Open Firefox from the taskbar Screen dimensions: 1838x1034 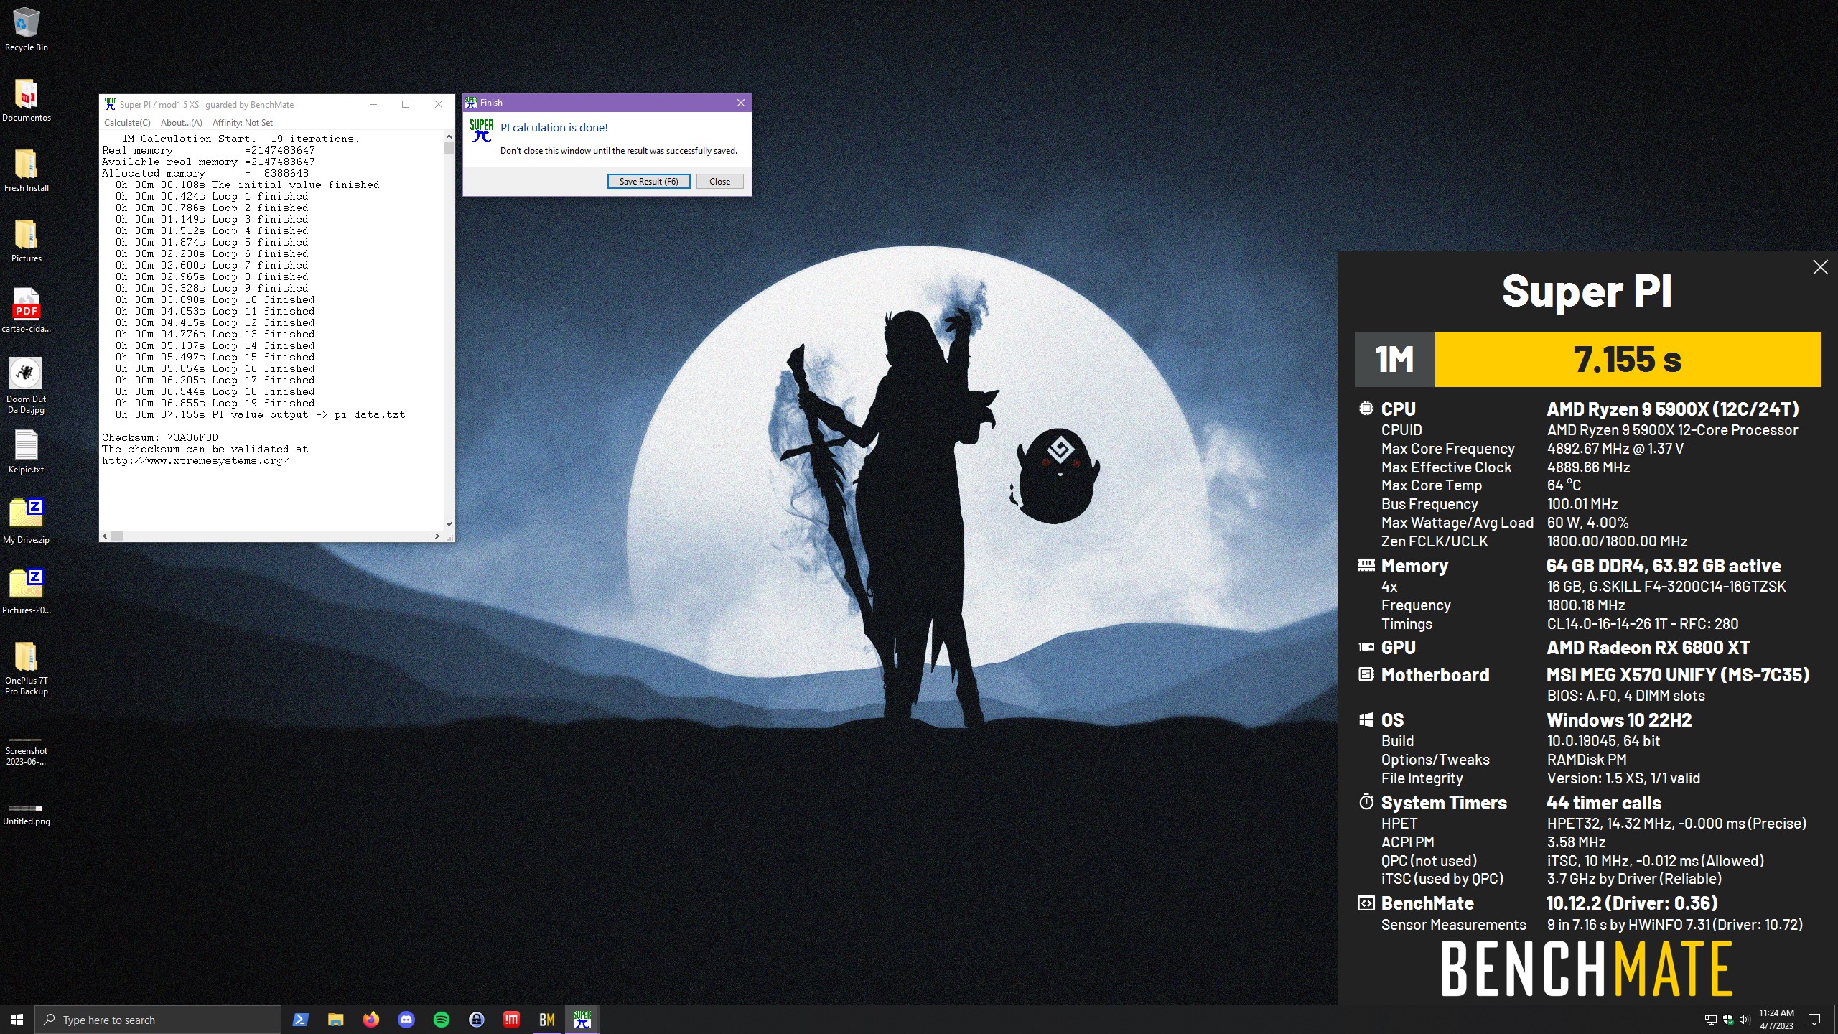tap(370, 1020)
